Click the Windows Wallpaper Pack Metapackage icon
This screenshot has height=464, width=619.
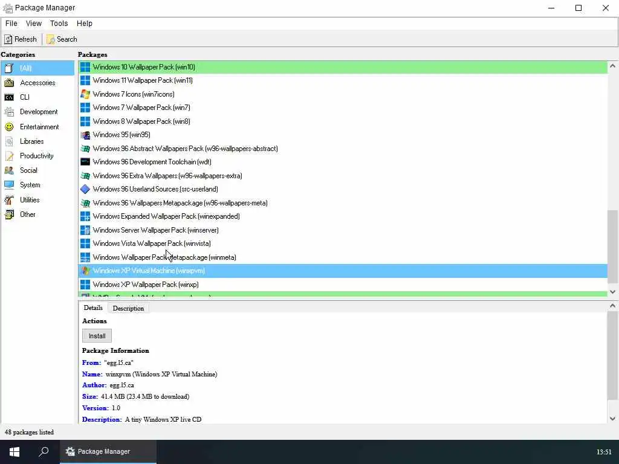pos(85,257)
